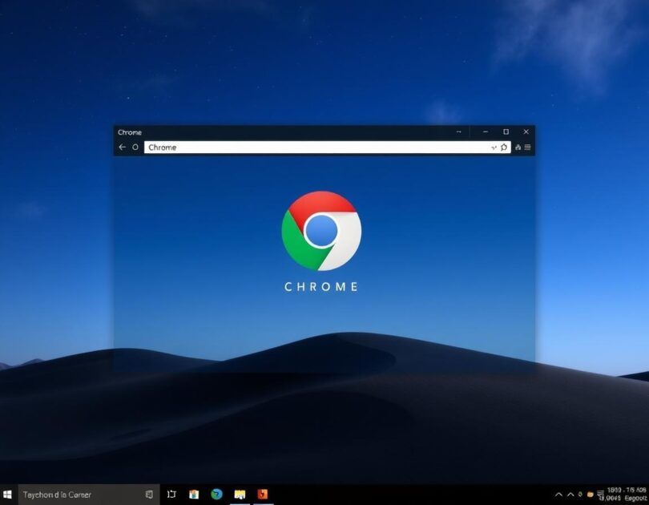Minimize the Chrome window
This screenshot has width=649, height=505.
click(485, 131)
